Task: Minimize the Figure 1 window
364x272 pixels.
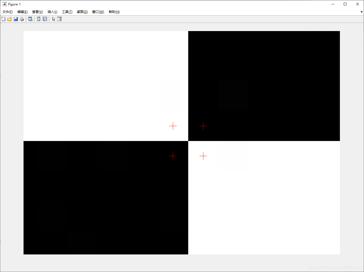Action: tap(333, 4)
